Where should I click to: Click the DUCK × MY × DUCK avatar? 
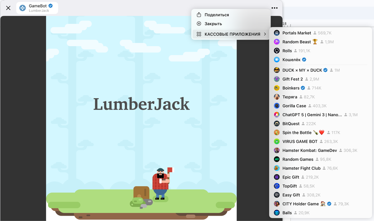(277, 70)
